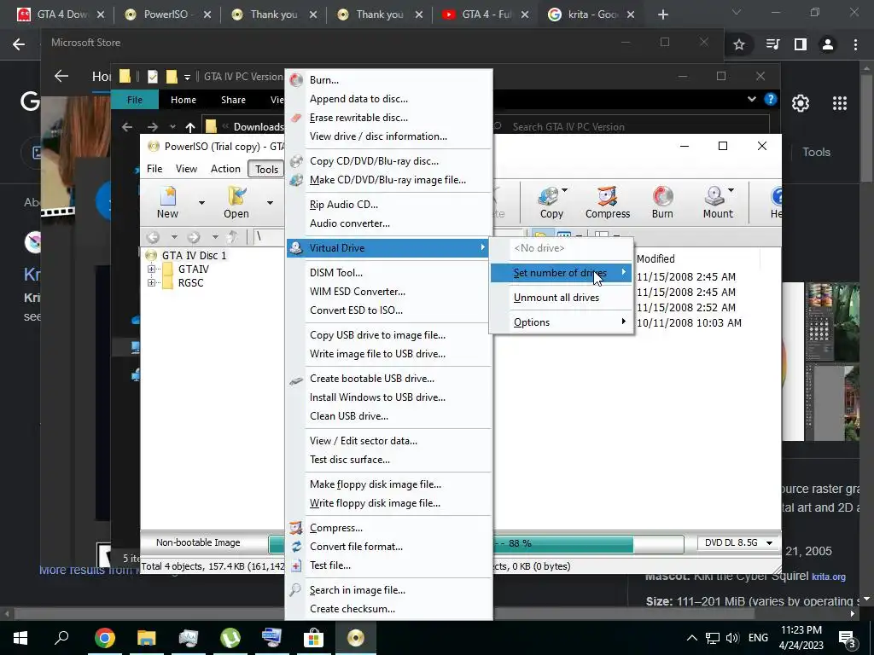The width and height of the screenshot is (874, 655).
Task: Open the Google apps grid icon
Action: pyautogui.click(x=840, y=103)
